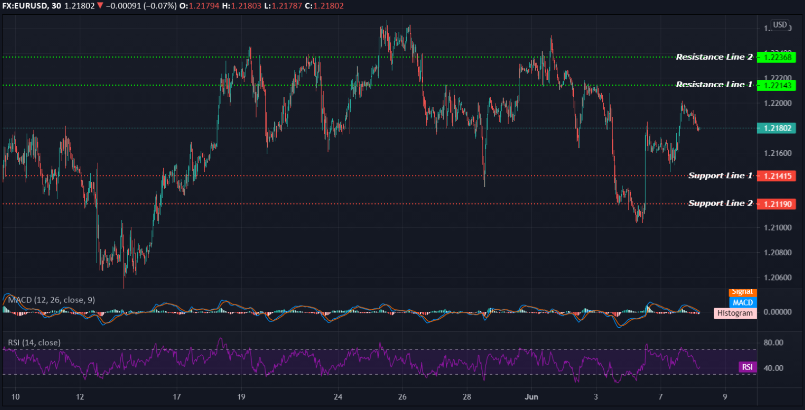The height and width of the screenshot is (410, 805).
Task: Click the 1.20600 price axis value
Action: (x=777, y=277)
